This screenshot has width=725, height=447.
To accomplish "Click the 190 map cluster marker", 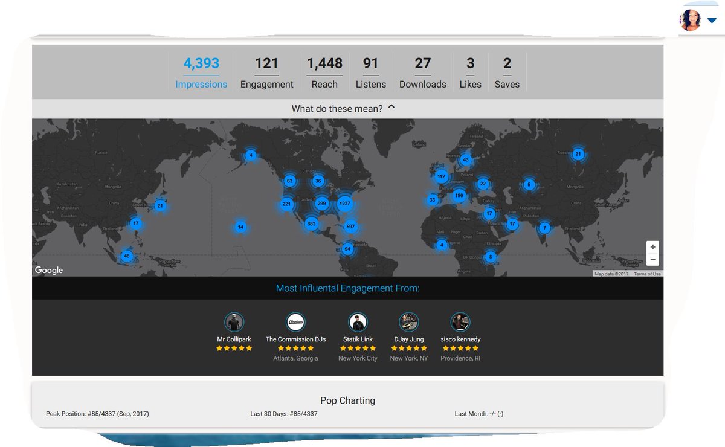I will pyautogui.click(x=459, y=195).
